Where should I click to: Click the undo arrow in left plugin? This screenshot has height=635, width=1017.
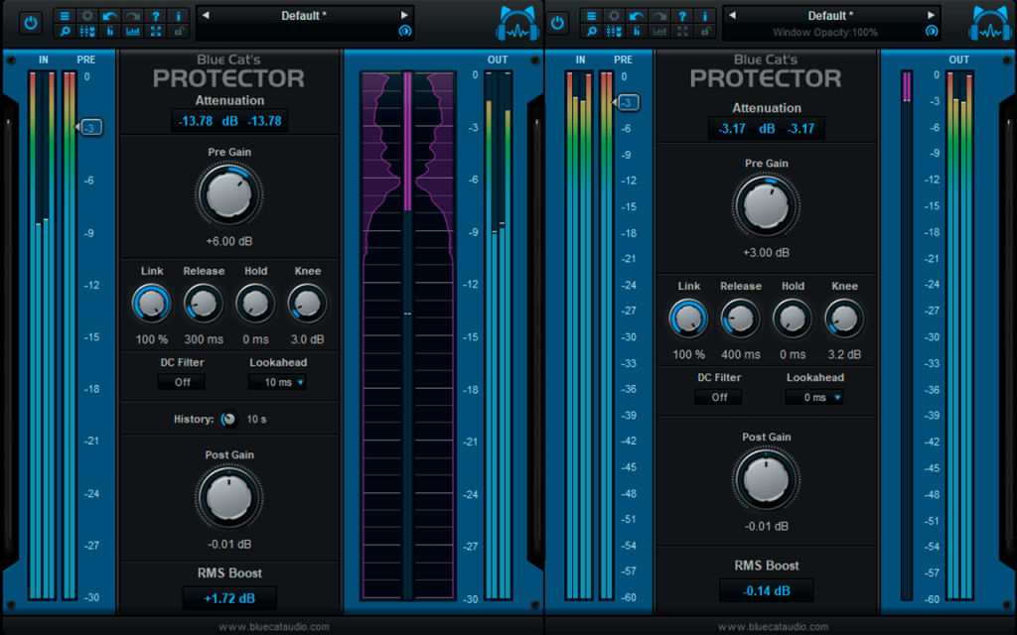109,16
